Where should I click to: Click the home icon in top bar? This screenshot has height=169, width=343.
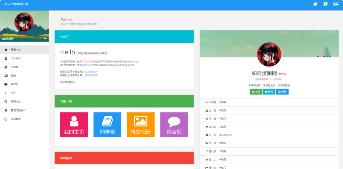coord(315,4)
